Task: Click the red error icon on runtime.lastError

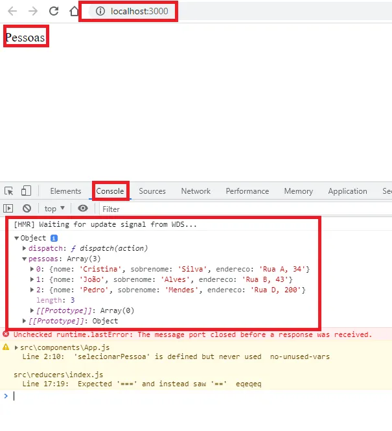Action: 6,334
